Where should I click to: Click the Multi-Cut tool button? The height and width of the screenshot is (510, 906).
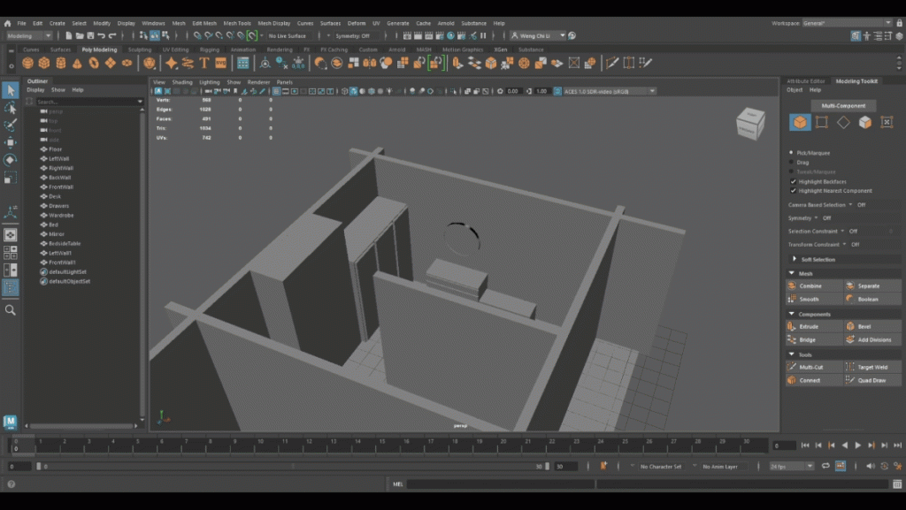click(810, 367)
